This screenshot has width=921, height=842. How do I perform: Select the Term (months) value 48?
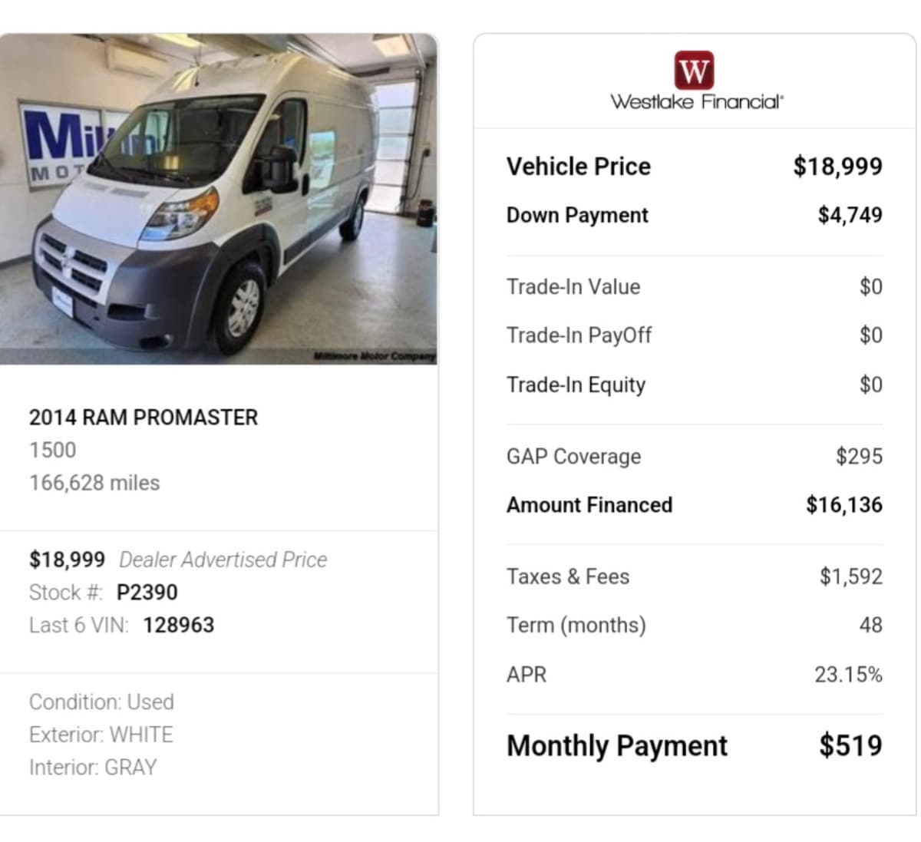[x=870, y=625]
